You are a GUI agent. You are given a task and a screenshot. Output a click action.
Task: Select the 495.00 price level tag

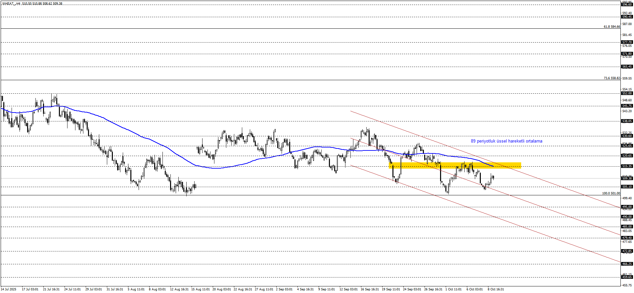627,207
